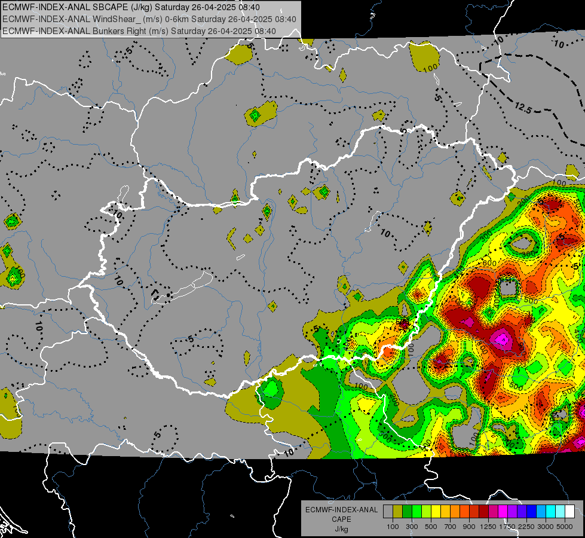Click the legend unit J/kg
The image size is (585, 538).
(342, 529)
